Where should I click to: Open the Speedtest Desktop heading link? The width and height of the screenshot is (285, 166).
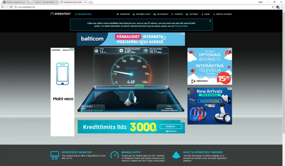coord(77,152)
